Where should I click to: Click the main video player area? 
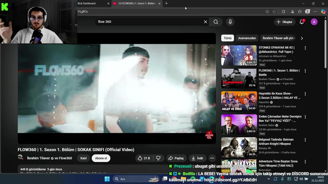click(117, 88)
